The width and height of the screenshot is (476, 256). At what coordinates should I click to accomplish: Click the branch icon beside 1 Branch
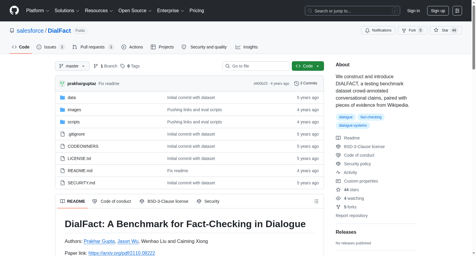[x=96, y=66]
